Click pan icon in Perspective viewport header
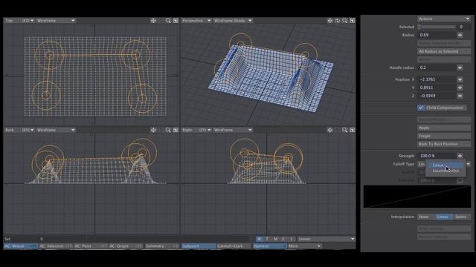The height and width of the screenshot is (267, 476). tap(330, 21)
